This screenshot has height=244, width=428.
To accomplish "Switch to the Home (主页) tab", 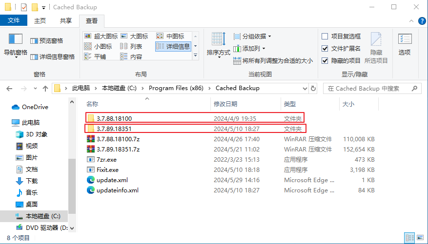I will coord(40,20).
